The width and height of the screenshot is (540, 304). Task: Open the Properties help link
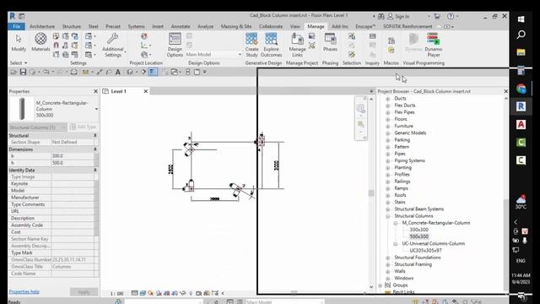(x=24, y=291)
